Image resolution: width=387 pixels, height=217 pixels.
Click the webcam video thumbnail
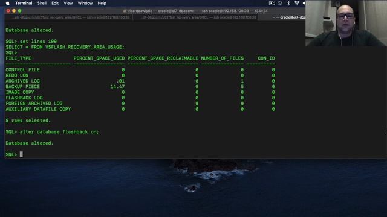click(346, 23)
